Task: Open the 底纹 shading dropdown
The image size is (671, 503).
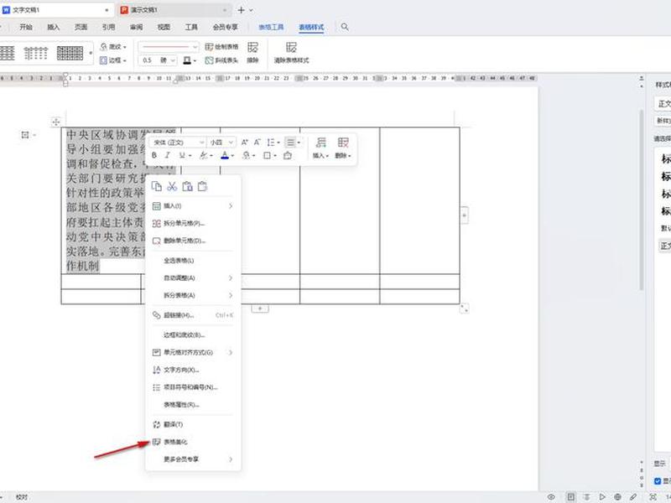Action: coord(113,47)
